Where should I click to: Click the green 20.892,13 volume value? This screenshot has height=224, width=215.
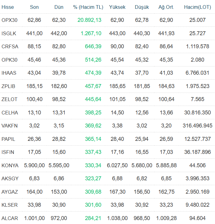point(89,20)
